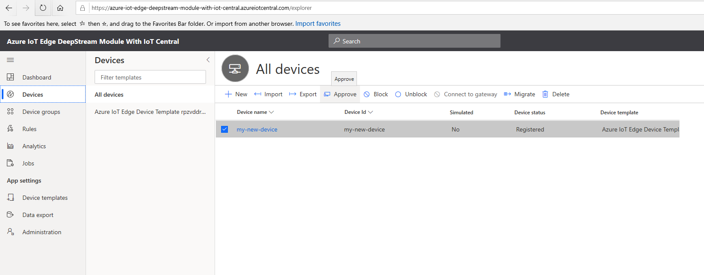
Task: Sort by the Device Id column
Action: click(359, 112)
